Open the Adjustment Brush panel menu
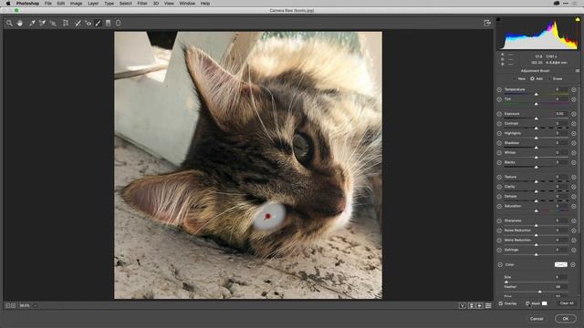This screenshot has width=584, height=328. click(578, 71)
